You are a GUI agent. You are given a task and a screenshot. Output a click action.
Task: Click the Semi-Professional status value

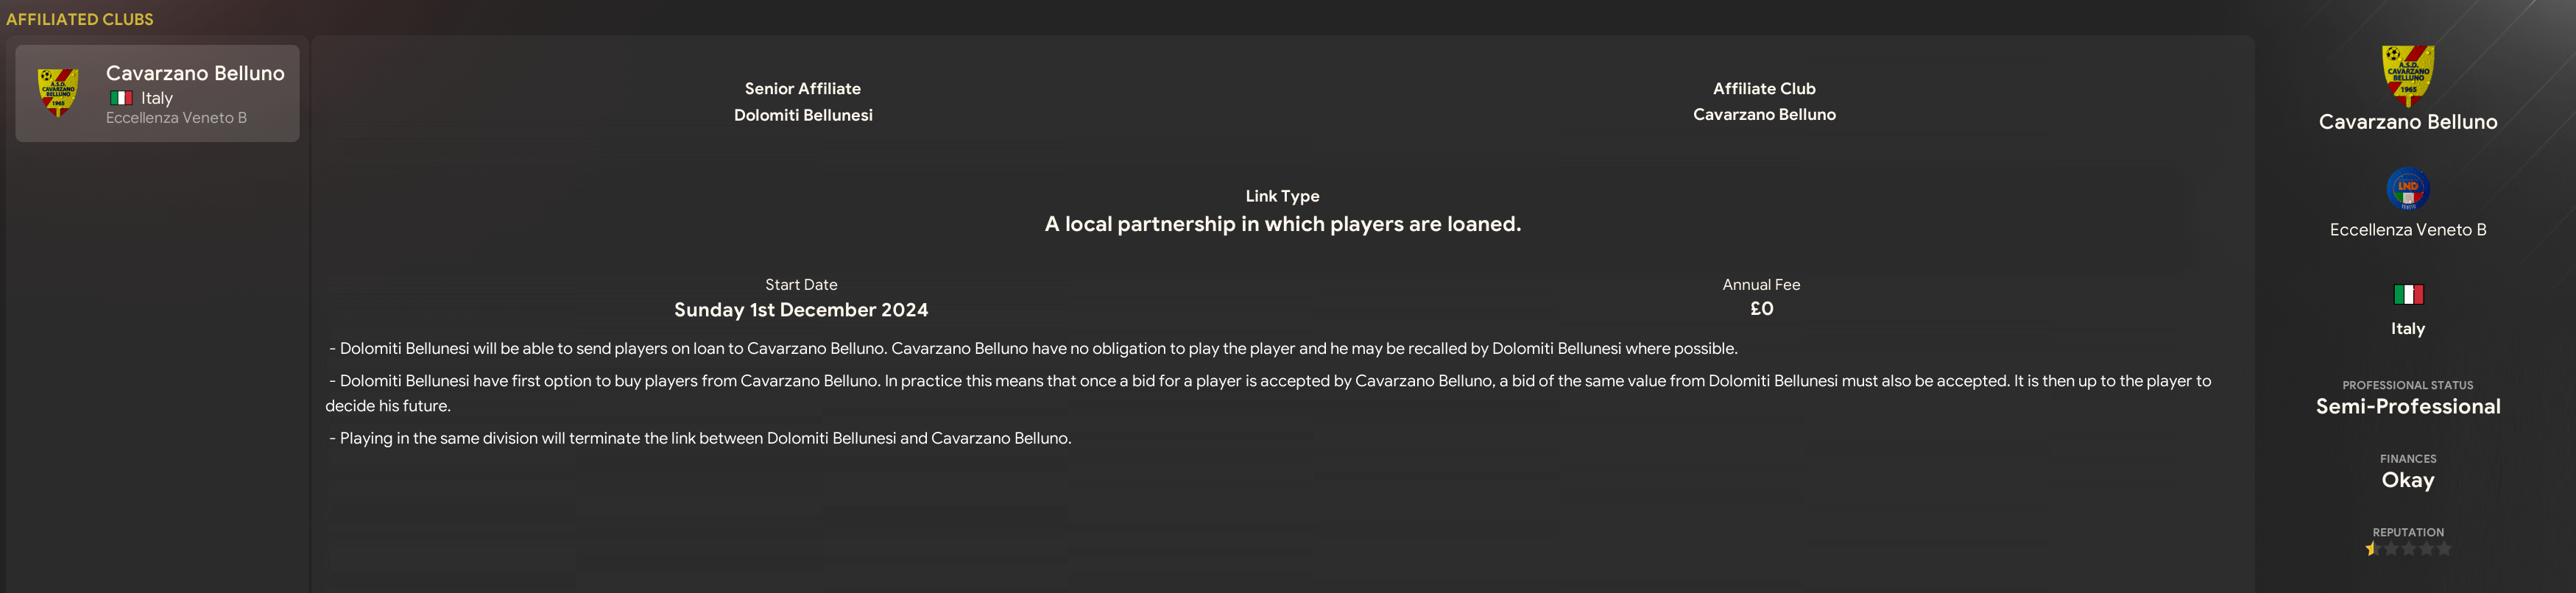pos(2407,407)
